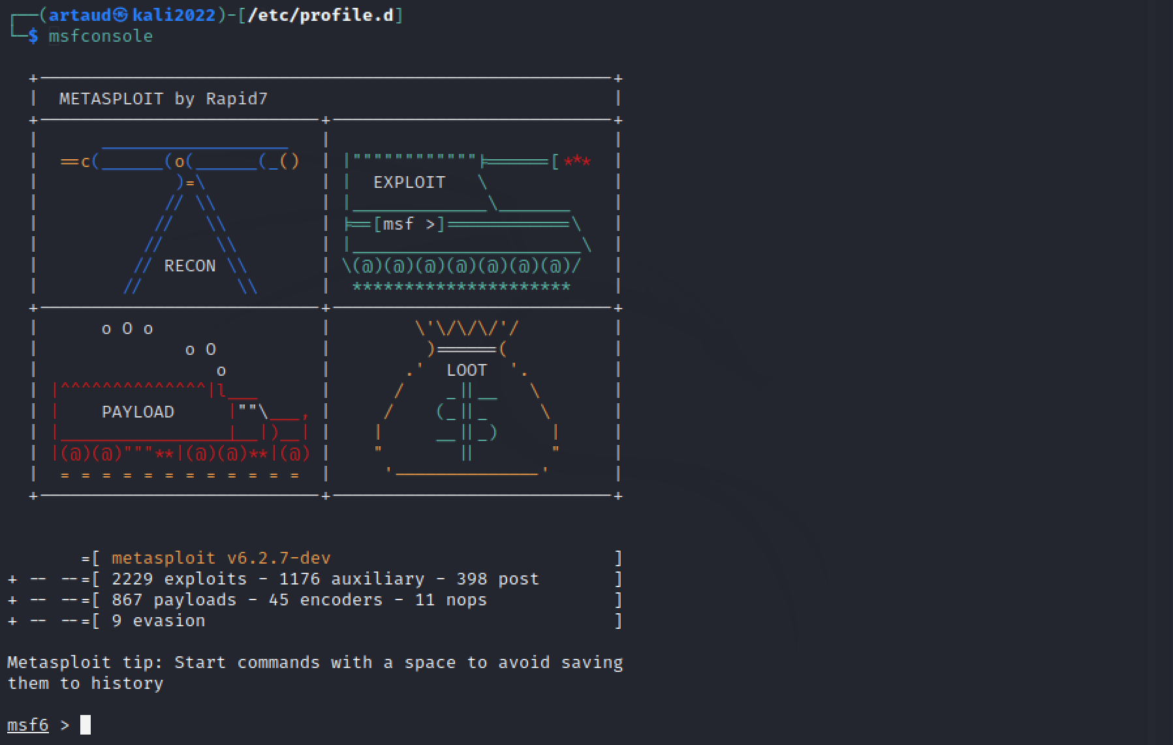This screenshot has width=1173, height=745.
Task: Click the Metasploit tip message text
Action: (313, 662)
